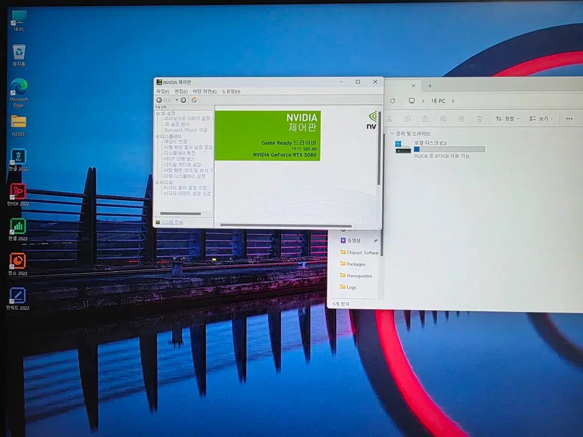Open the back history dropdown arrow
Image resolution: width=583 pixels, height=437 pixels.
[176, 100]
